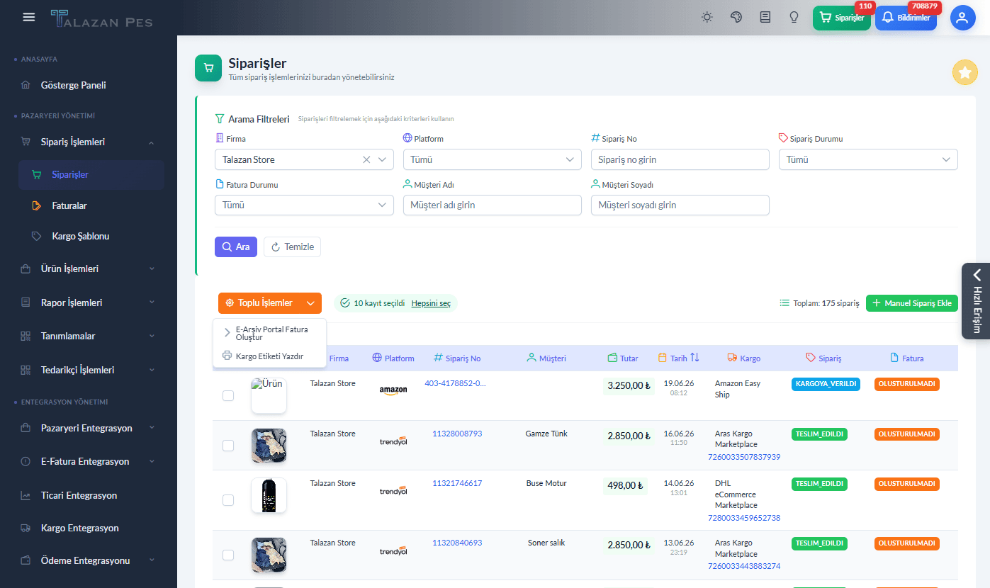
Task: Click the Hepsini seç link
Action: (x=431, y=303)
